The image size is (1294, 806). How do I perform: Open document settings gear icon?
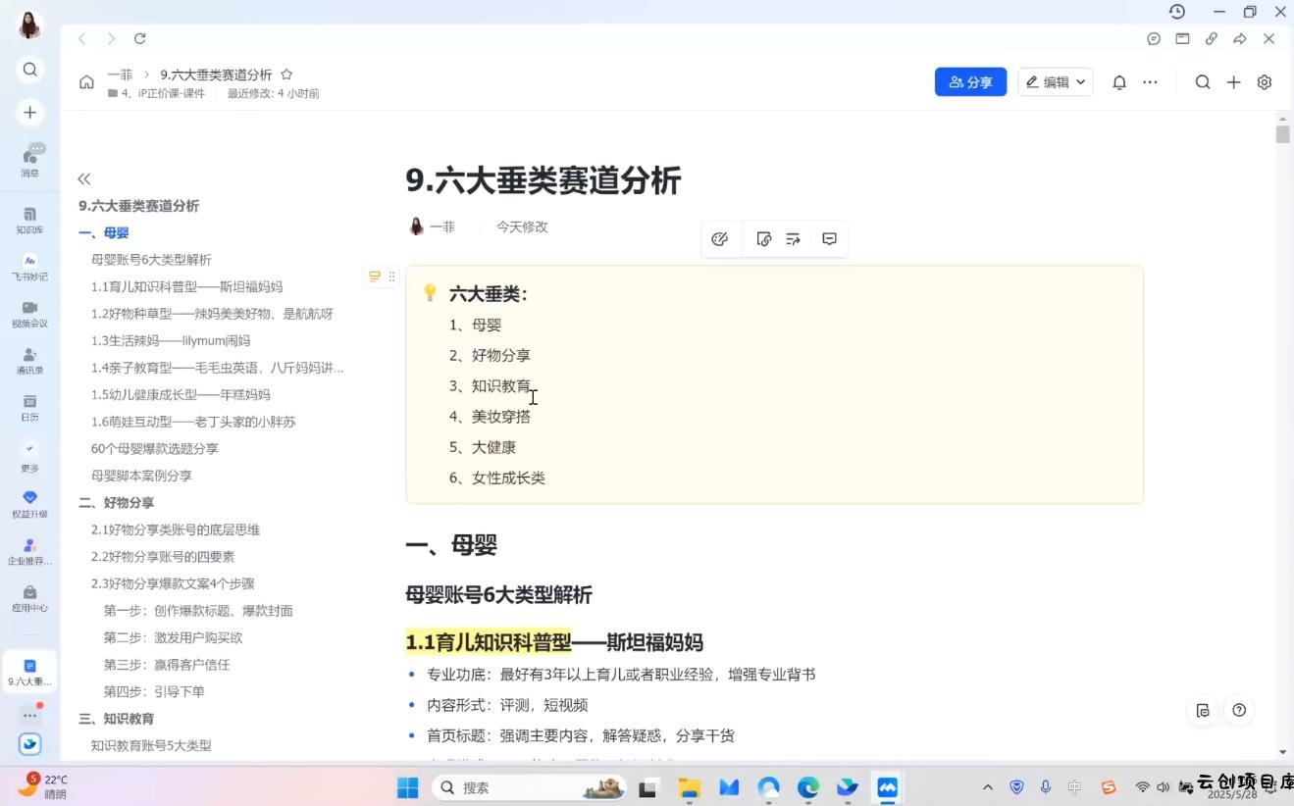pyautogui.click(x=1265, y=82)
